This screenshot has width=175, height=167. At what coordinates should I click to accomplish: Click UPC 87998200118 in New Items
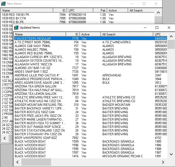click(x=77, y=15)
